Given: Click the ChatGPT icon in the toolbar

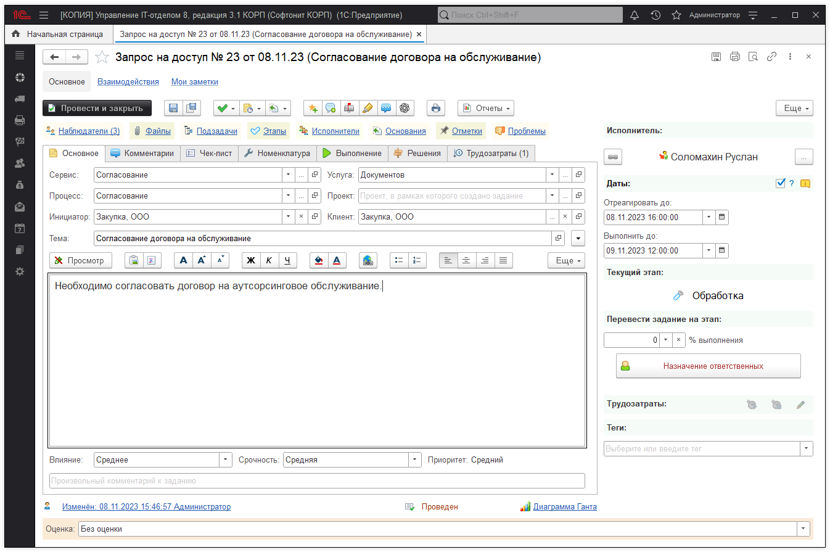Looking at the screenshot, I should [405, 108].
